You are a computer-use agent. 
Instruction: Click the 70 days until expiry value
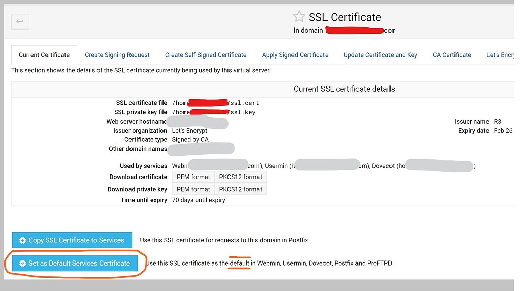tap(199, 200)
